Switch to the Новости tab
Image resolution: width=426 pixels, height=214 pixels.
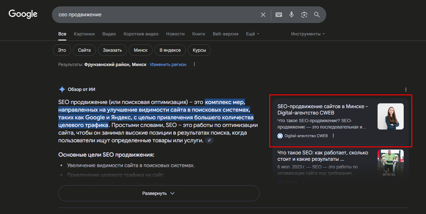pyautogui.click(x=176, y=34)
